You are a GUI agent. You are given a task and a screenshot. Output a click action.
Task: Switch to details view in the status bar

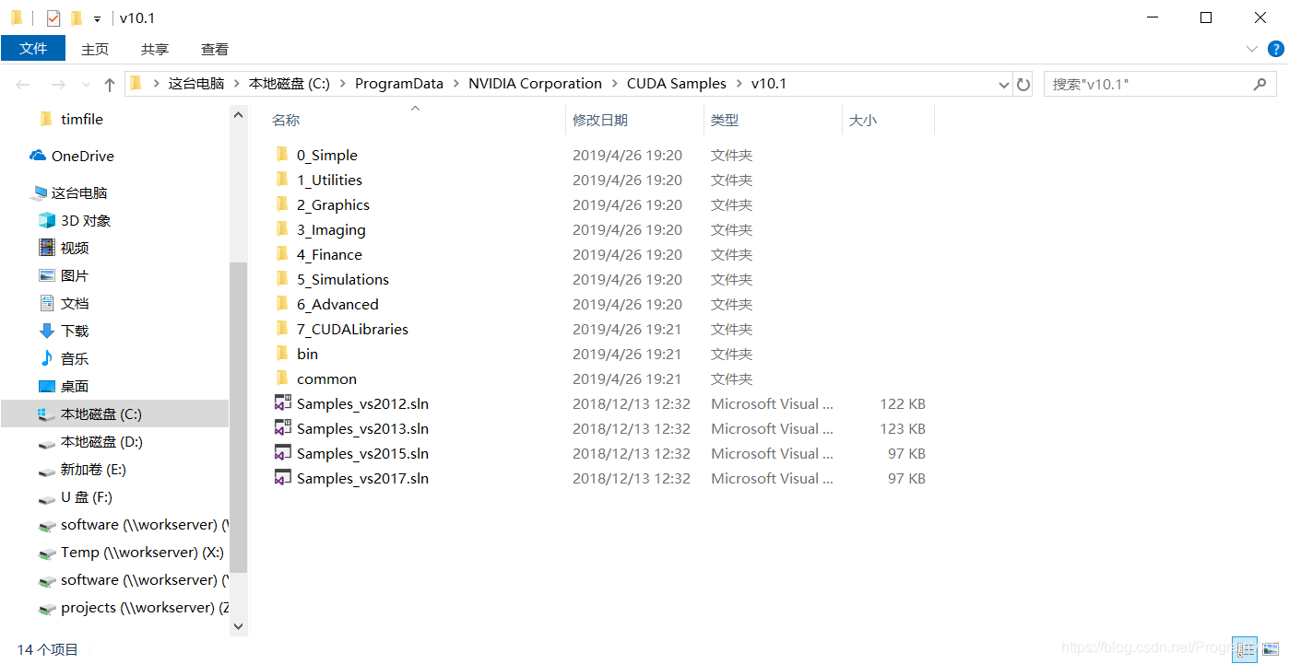coord(1245,649)
